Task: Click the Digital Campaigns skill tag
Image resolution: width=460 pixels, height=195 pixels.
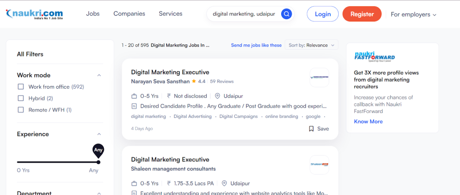Action: click(x=239, y=117)
